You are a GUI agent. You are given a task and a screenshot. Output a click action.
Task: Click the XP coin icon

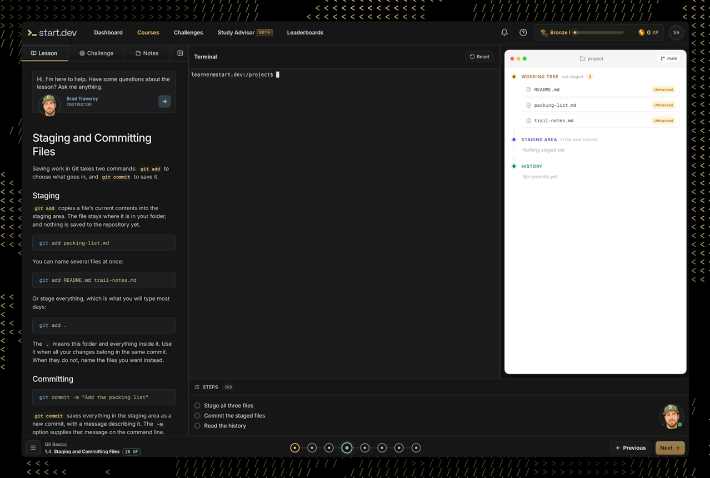coord(641,32)
